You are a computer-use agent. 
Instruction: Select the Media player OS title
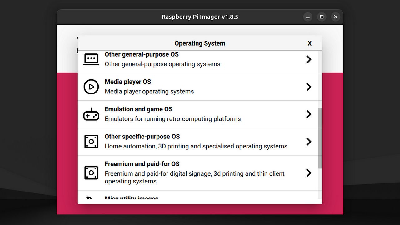[x=128, y=82]
